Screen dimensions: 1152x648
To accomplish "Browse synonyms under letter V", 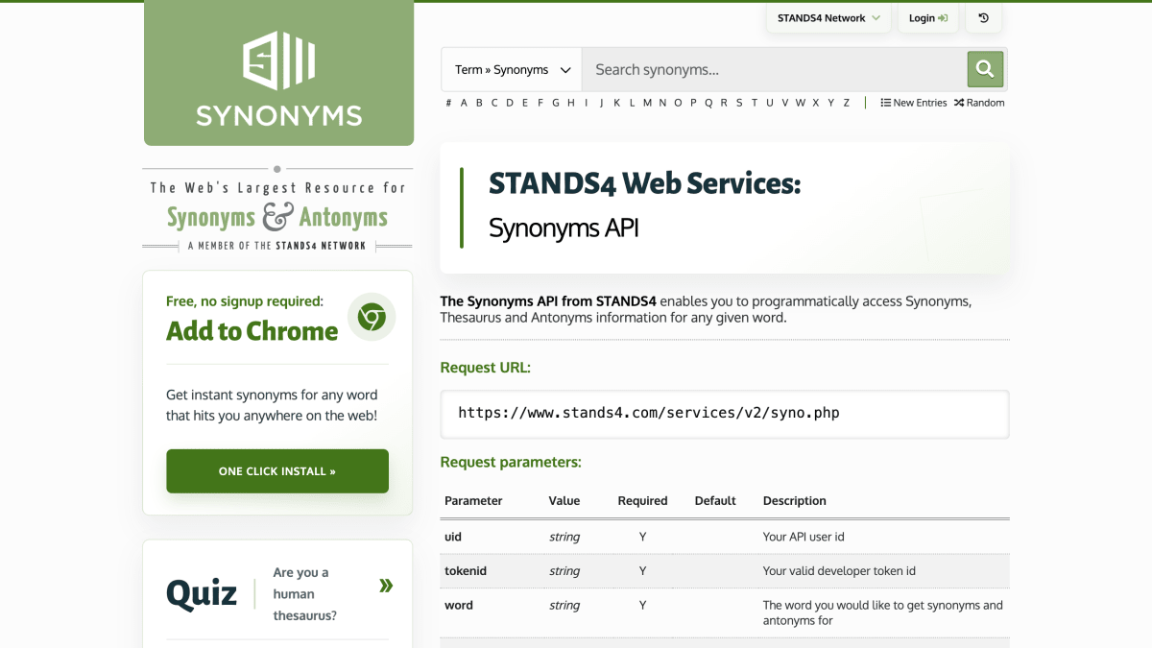I will (784, 103).
